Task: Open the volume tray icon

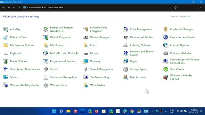Action: click(182, 111)
